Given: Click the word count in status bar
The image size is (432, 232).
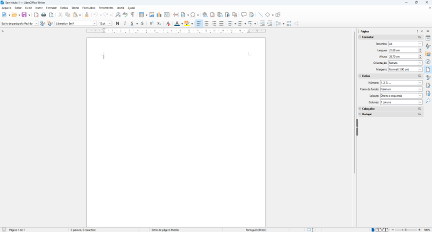Looking at the screenshot, I should [x=83, y=230].
